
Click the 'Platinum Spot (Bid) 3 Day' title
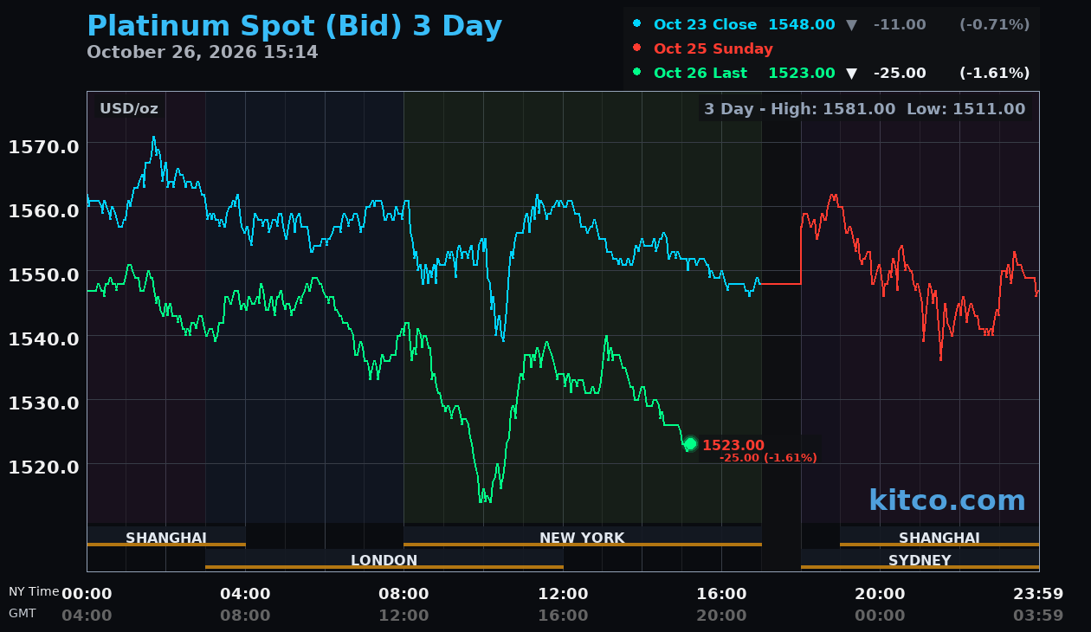pyautogui.click(x=294, y=27)
